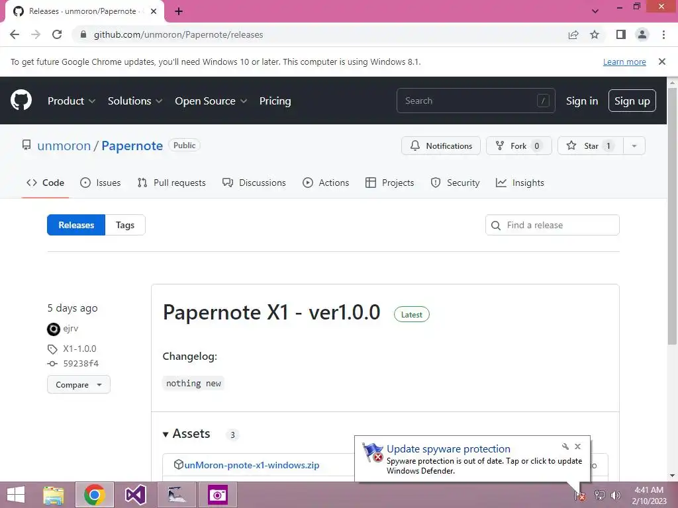Click the ejrv avatar image
Viewport: 678px width, 508px height.
[x=53, y=329]
